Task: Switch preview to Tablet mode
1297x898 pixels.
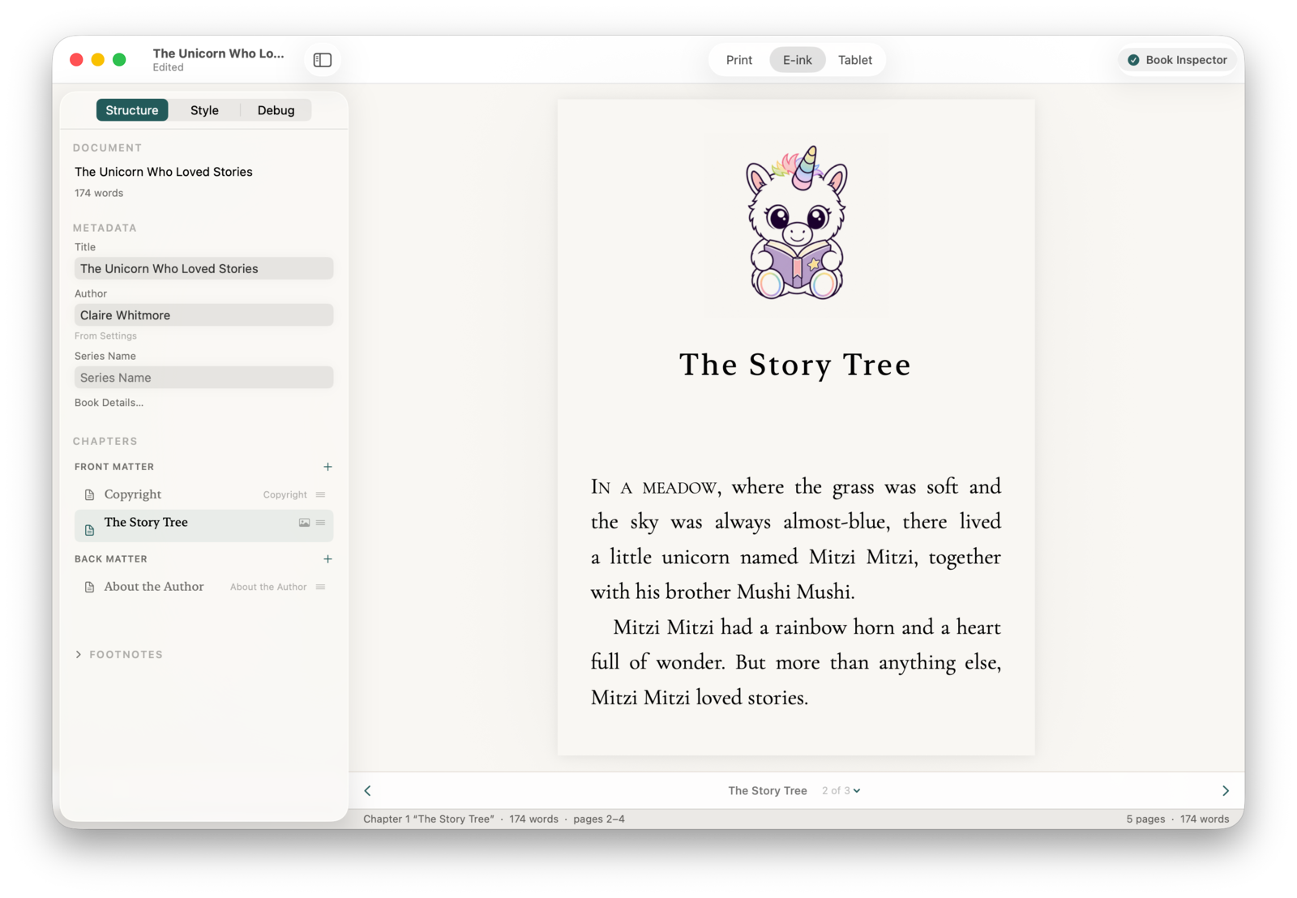Action: 855,60
